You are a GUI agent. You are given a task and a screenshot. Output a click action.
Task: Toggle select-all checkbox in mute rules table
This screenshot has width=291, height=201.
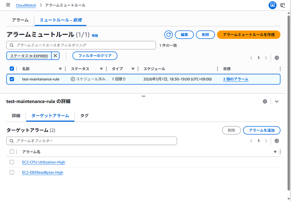12,69
